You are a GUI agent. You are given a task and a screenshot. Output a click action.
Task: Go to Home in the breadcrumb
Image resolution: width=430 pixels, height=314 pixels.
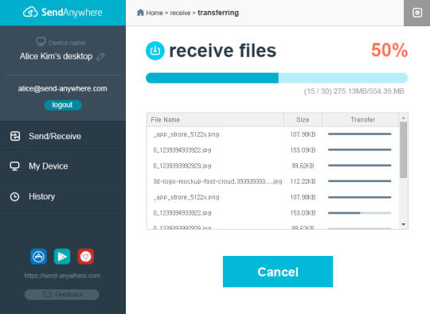point(154,13)
